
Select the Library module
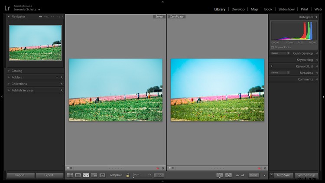tap(220, 10)
